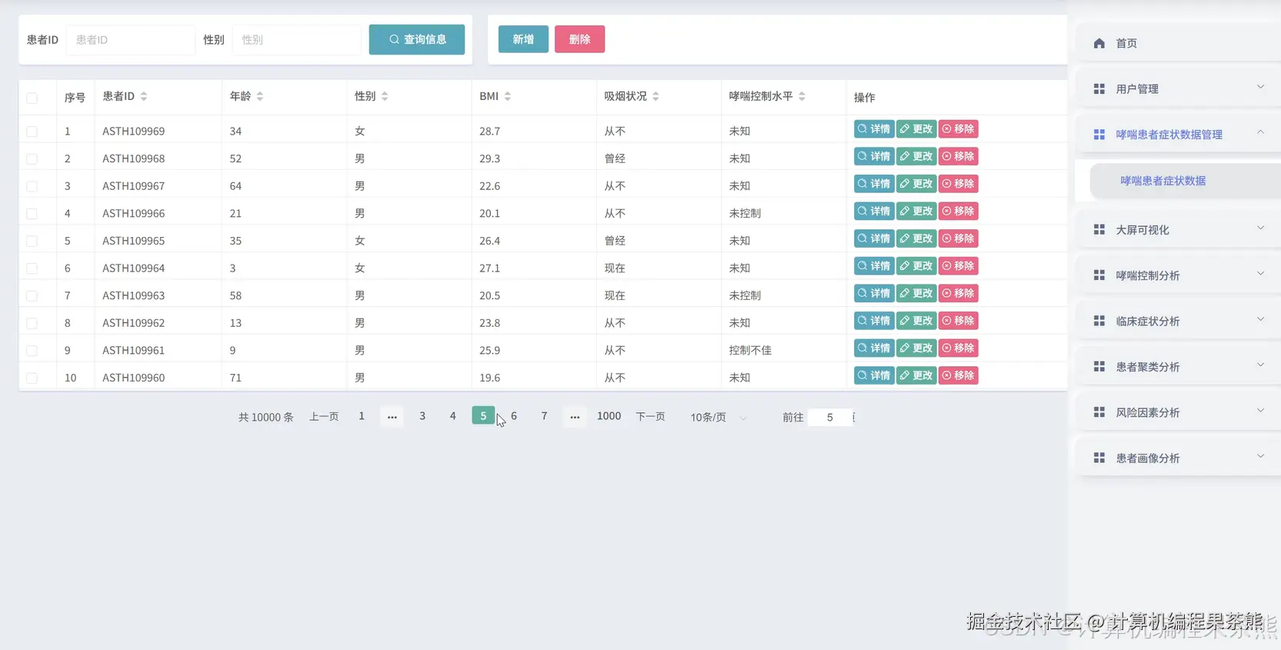Open the 患者画像分析 menu label

(x=1148, y=458)
